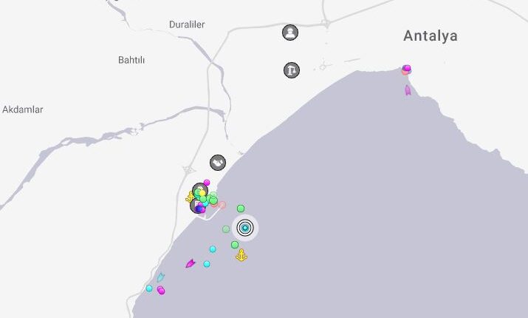Open the vessel cluster at Antalya harbor

[x=406, y=70]
